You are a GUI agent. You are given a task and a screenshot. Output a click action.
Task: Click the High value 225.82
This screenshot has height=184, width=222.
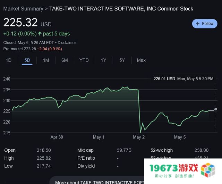[x=44, y=158]
